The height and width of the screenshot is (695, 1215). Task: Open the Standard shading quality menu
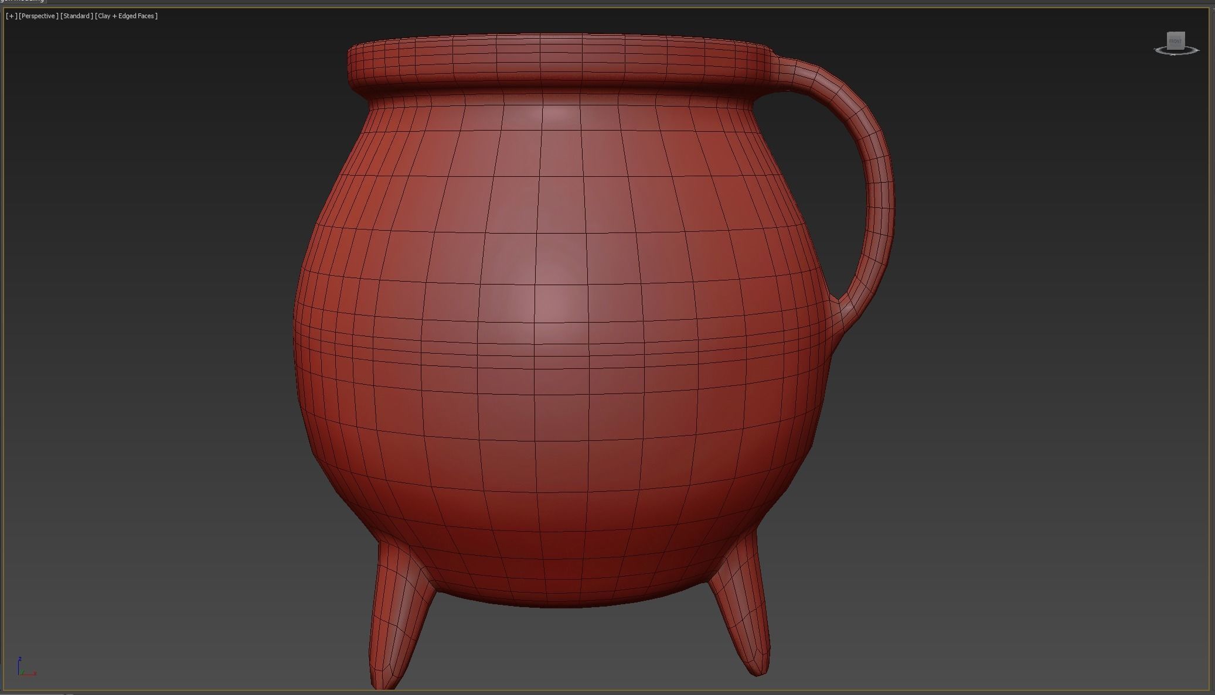[x=77, y=16]
